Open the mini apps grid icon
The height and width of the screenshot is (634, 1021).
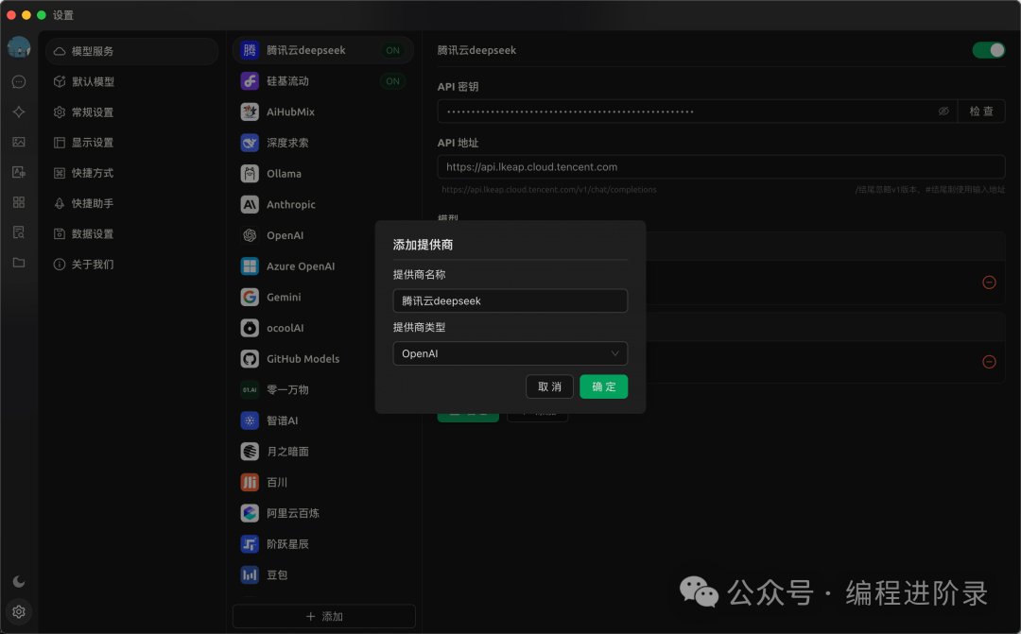pyautogui.click(x=19, y=202)
